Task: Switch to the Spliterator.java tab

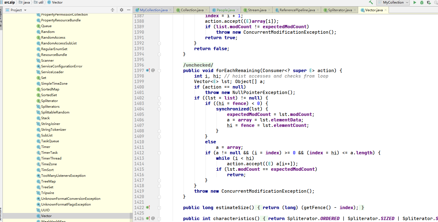Action: [340, 10]
